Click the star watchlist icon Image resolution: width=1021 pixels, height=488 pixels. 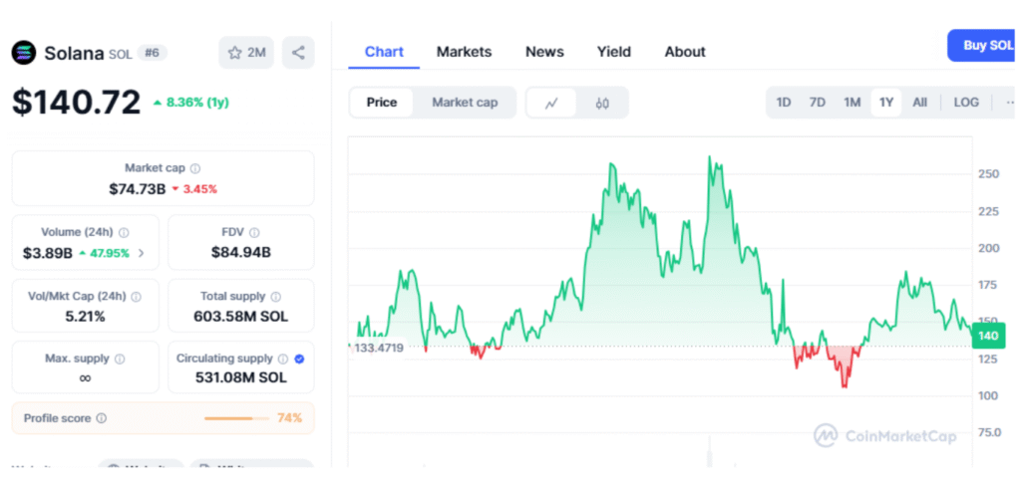tap(235, 53)
